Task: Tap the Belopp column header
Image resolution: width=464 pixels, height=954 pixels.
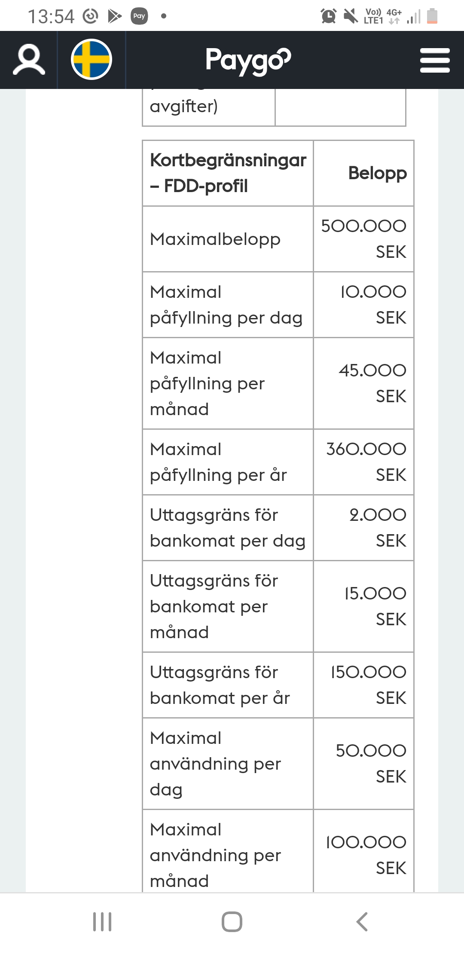Action: coord(377,173)
